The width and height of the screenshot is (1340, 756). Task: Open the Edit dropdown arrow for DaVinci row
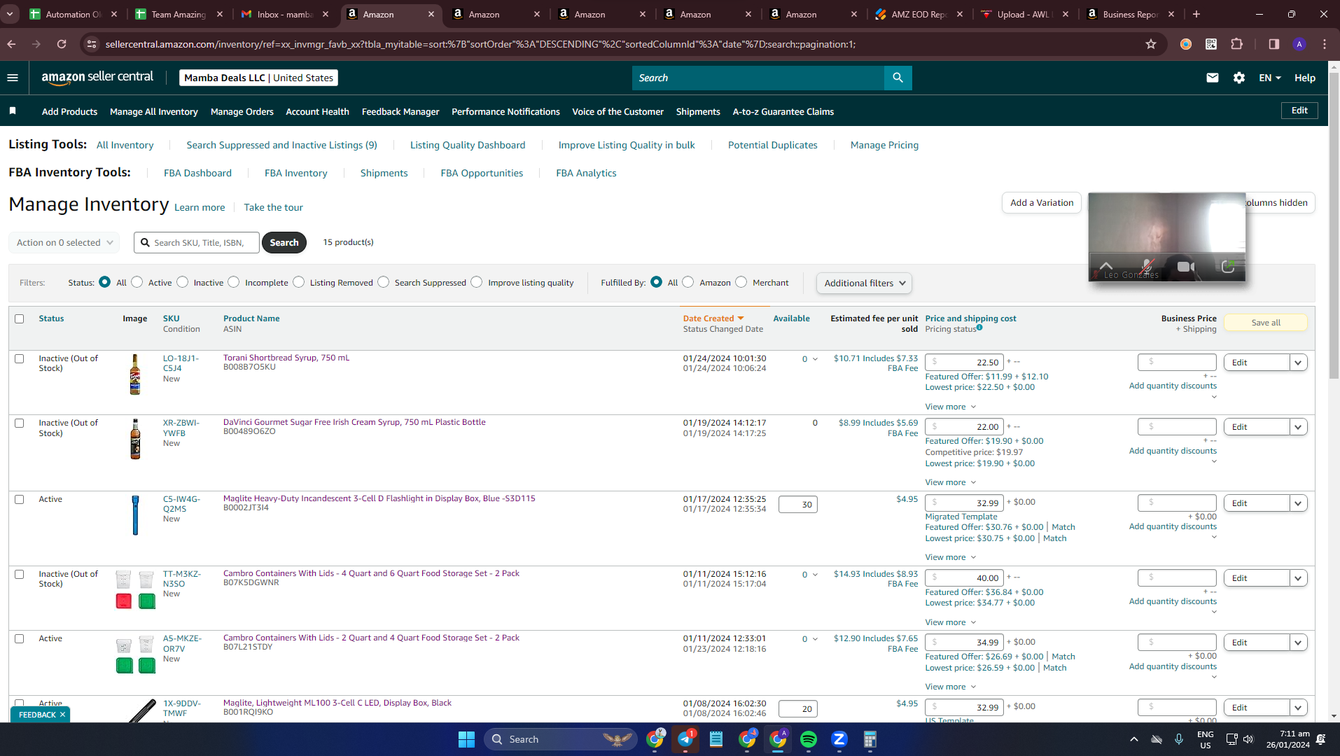[x=1299, y=427]
